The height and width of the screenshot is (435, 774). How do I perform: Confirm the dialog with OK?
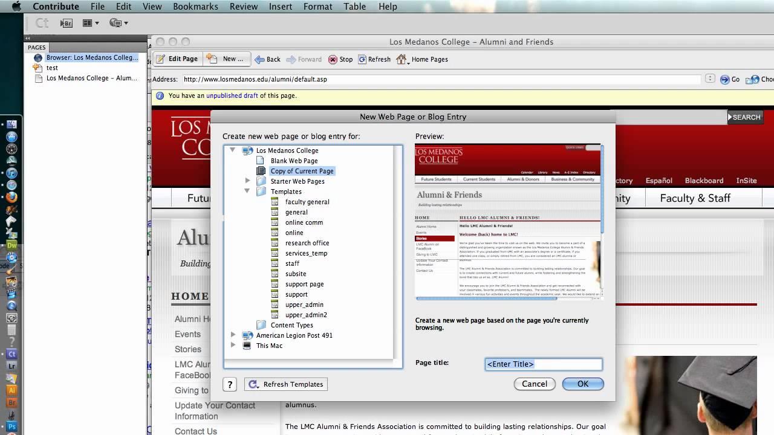coord(583,384)
